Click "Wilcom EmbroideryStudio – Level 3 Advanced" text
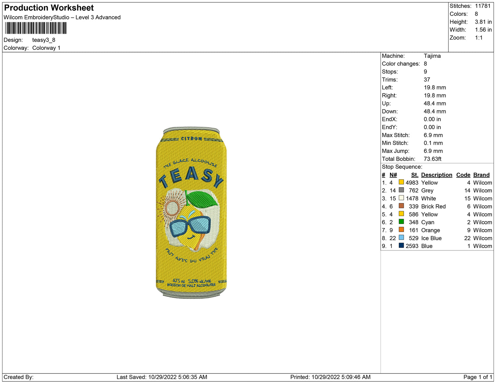Image resolution: width=496 pixels, height=382 pixels. 62,17
